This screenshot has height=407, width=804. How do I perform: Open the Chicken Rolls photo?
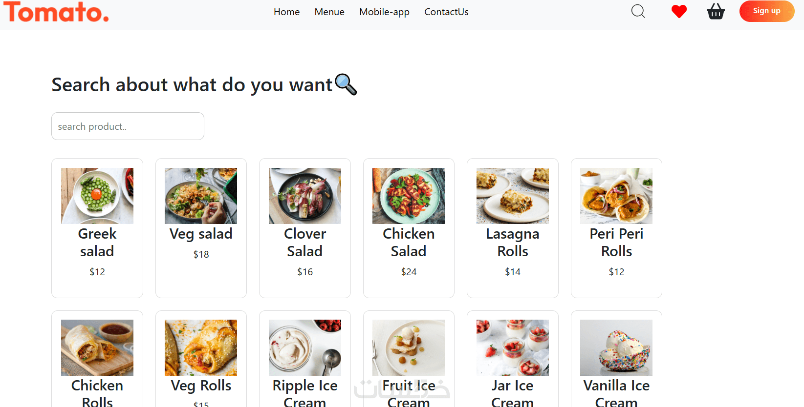pos(97,347)
